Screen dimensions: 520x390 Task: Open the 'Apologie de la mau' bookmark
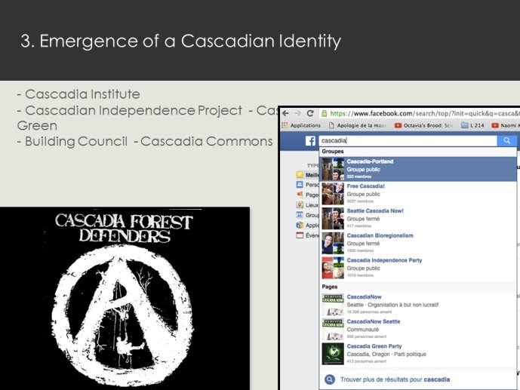tap(358, 125)
